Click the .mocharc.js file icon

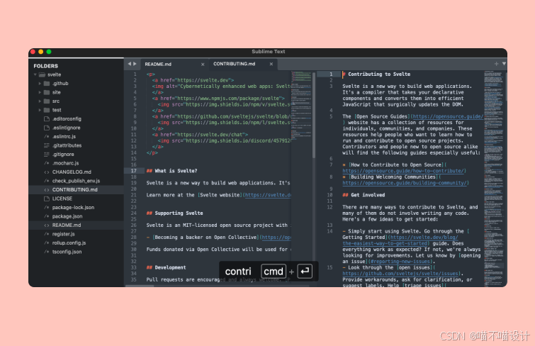pos(47,163)
